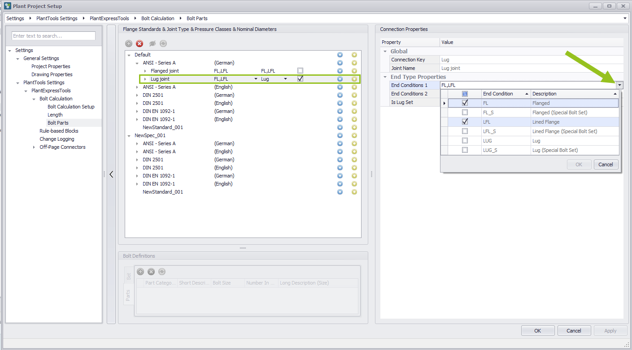Uncheck the checkbox on the Lug joint row
Screen dimensions: 632x350
[300, 79]
